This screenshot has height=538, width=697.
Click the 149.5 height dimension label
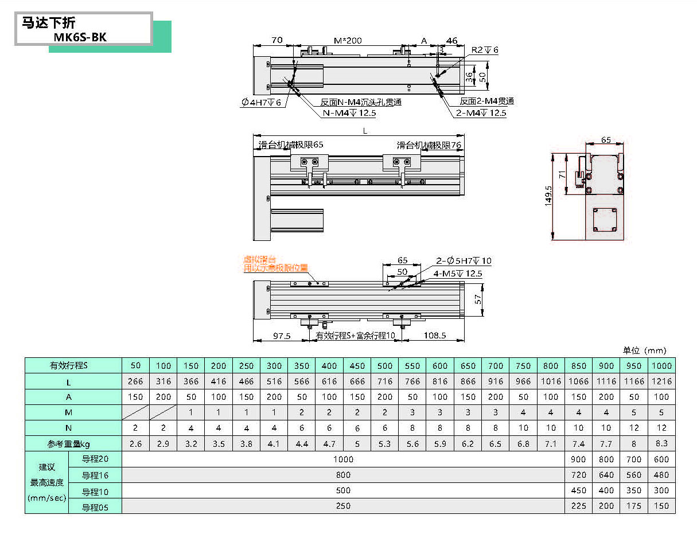tap(548, 196)
